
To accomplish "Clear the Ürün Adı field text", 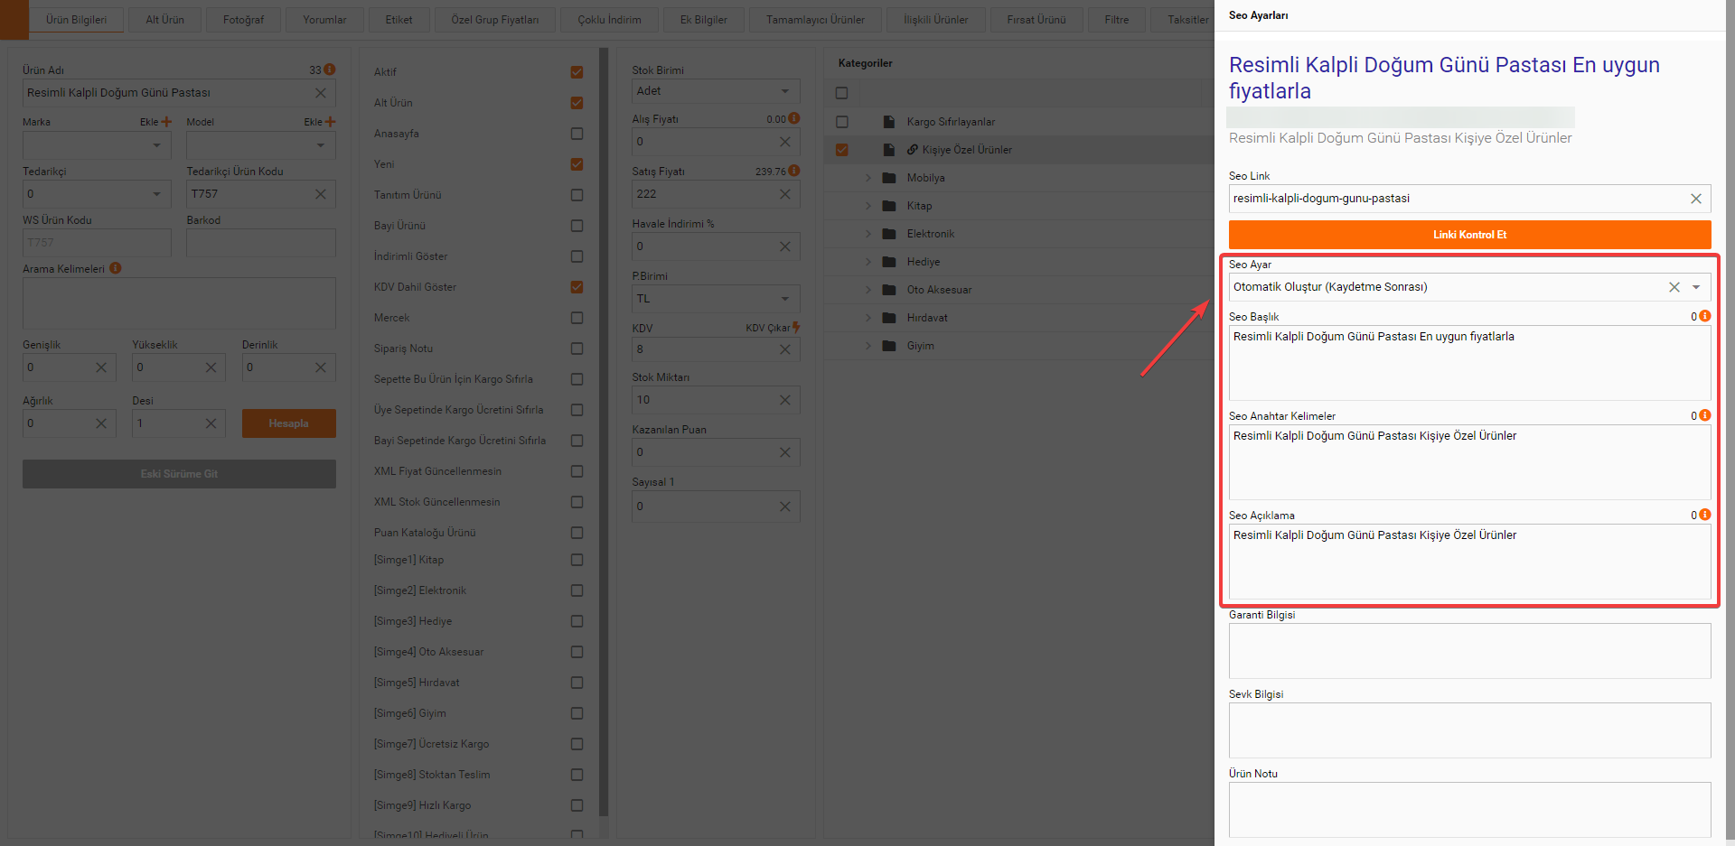I will coord(321,93).
